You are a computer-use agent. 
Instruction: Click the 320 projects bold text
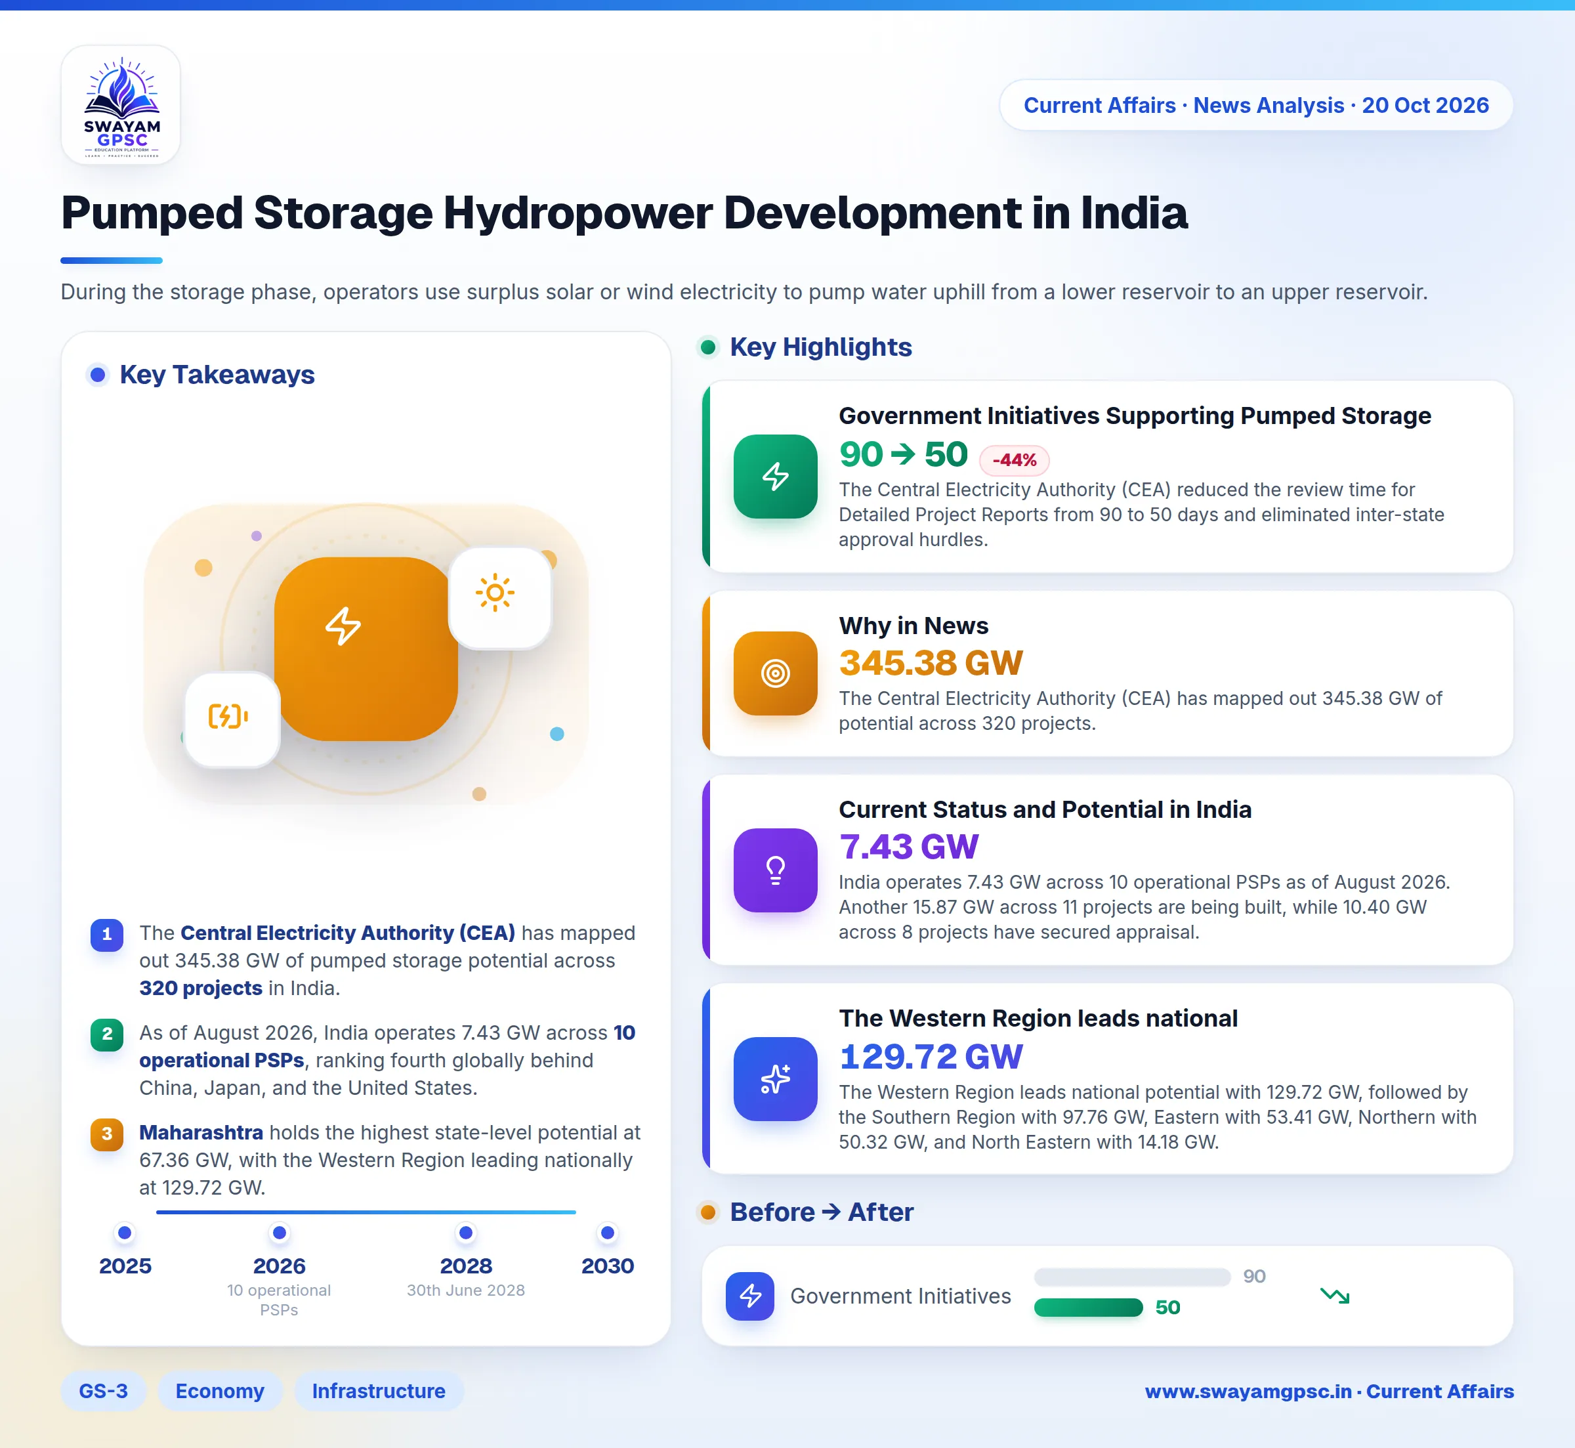point(201,988)
